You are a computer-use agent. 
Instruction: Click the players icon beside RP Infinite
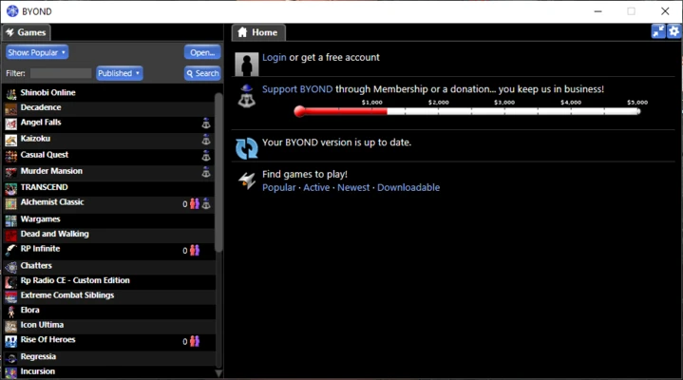click(195, 251)
